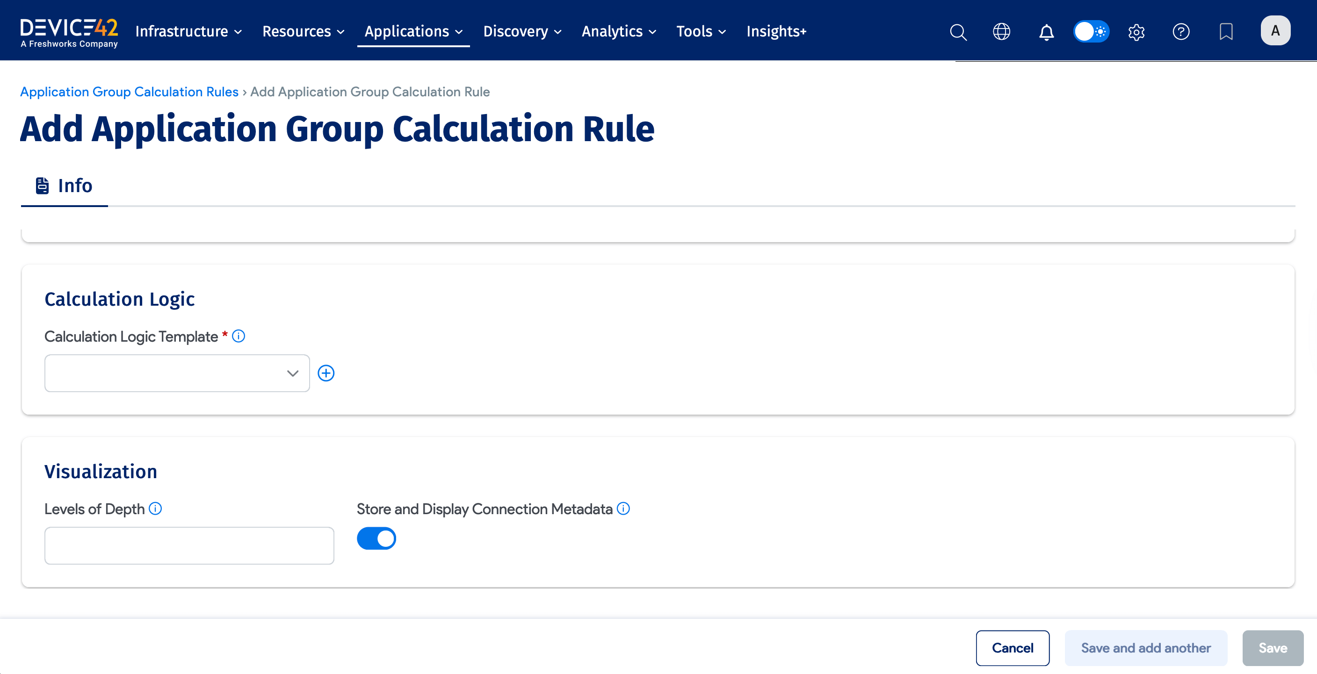
Task: Show info for Calculation Logic Template
Action: point(238,336)
